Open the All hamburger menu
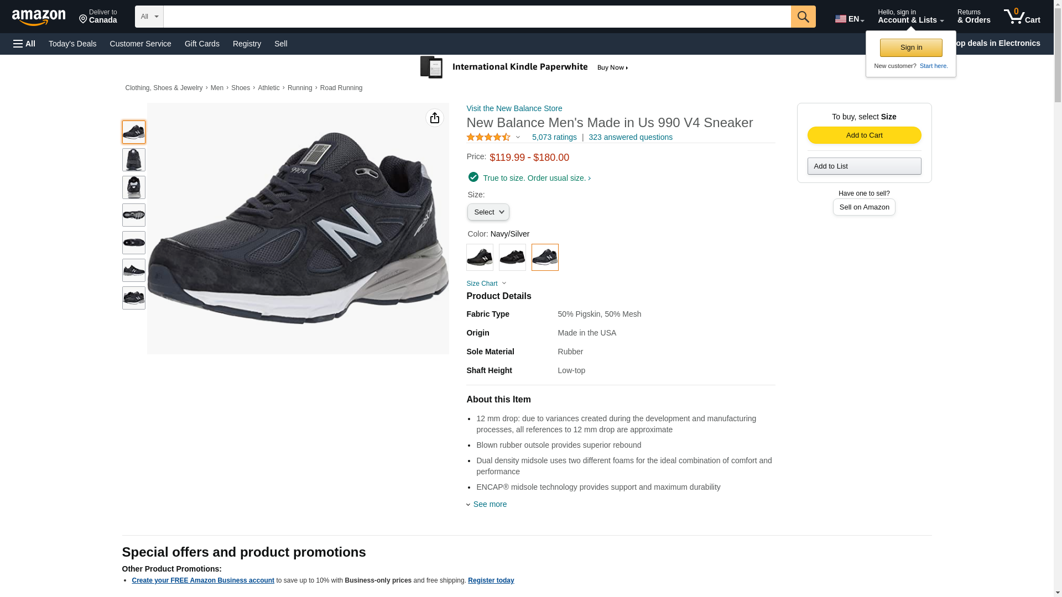 24,44
